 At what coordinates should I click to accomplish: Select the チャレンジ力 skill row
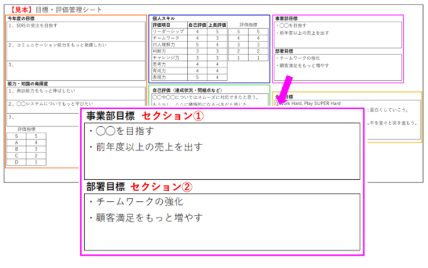coord(165,58)
